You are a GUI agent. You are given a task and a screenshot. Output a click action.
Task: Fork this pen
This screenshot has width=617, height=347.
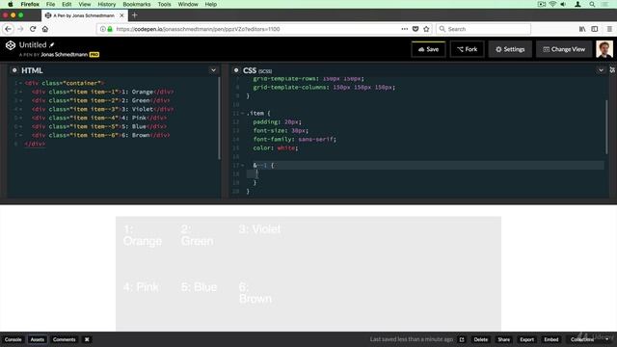click(467, 49)
